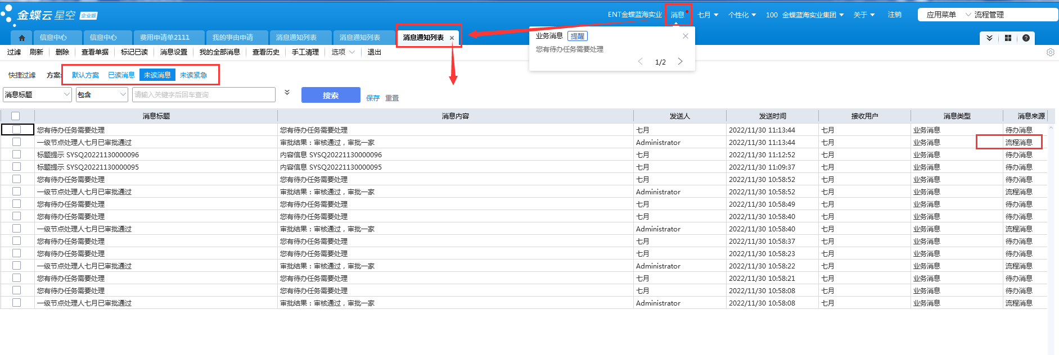Go to previous message in popup
1059x355 pixels.
640,61
